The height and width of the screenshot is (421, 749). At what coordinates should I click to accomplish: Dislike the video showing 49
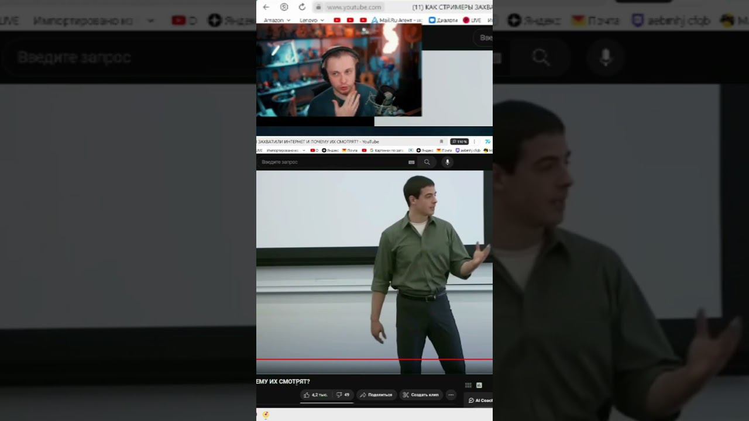pyautogui.click(x=343, y=395)
